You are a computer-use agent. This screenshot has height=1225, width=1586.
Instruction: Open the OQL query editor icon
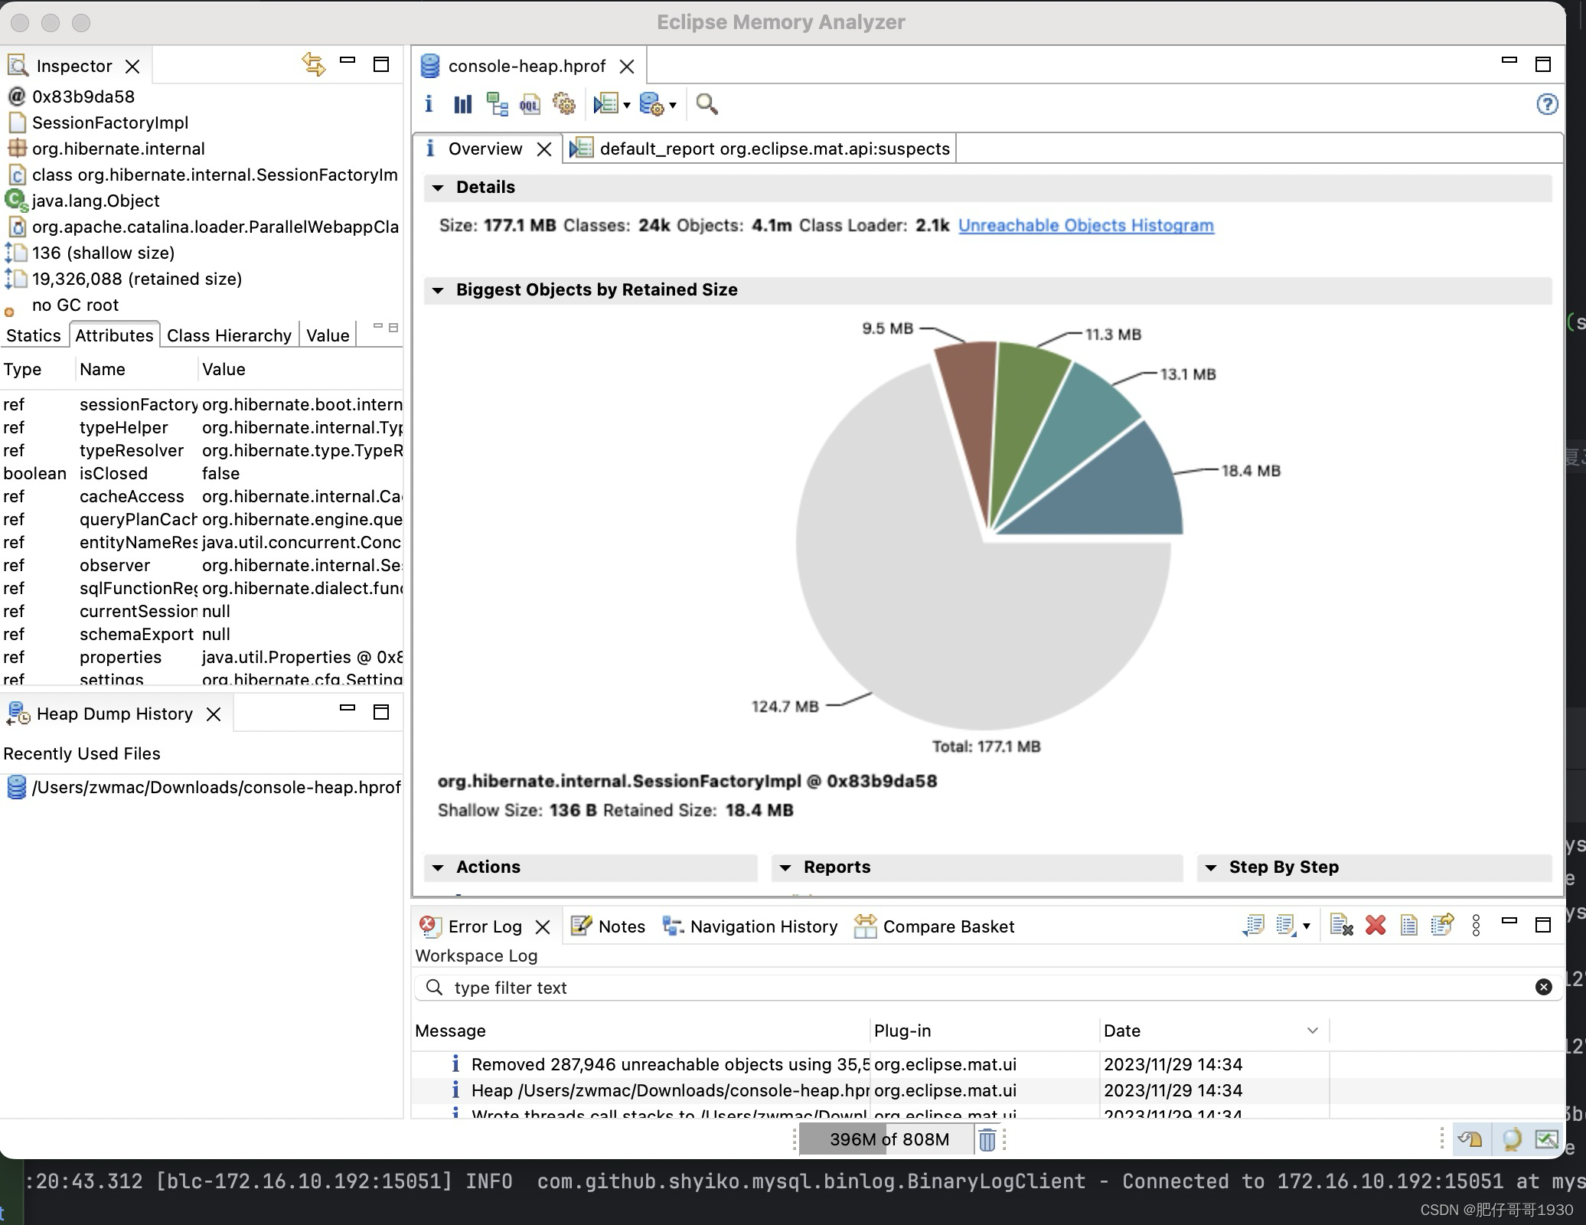pos(530,104)
